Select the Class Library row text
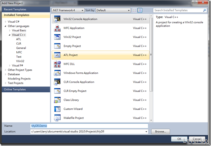211x146 pixels. click(x=71, y=100)
